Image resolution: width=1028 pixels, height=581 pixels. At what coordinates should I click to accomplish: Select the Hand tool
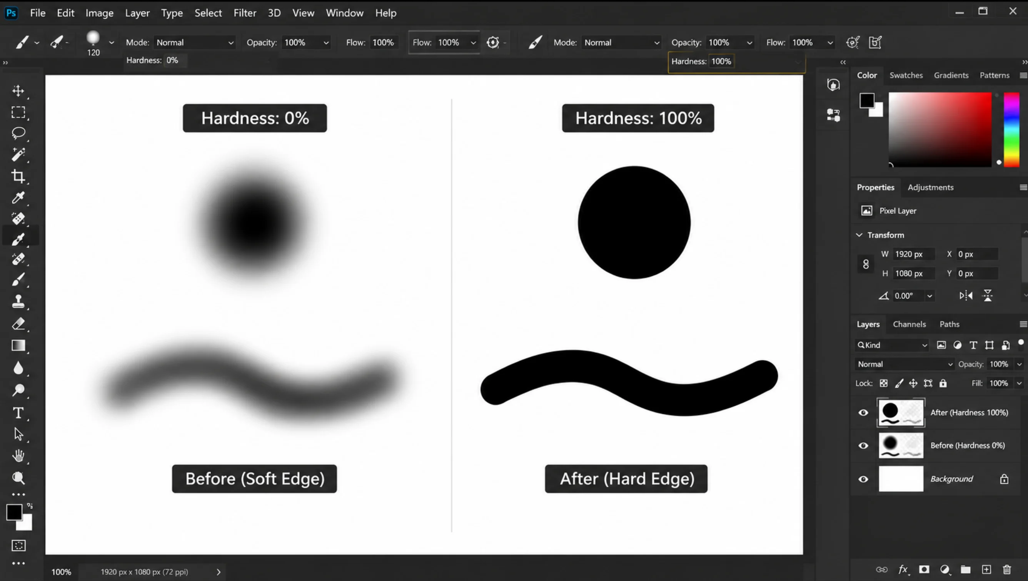pos(18,455)
